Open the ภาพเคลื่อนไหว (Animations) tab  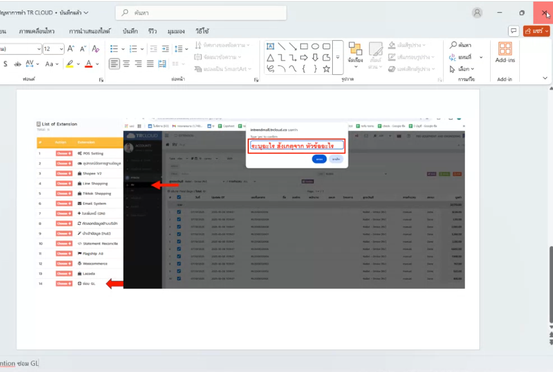36,31
